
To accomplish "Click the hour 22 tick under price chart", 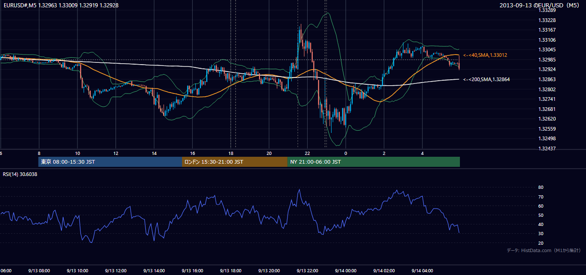I will click(x=308, y=154).
